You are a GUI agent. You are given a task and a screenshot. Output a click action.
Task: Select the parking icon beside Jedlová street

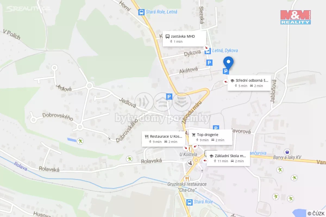(169, 96)
